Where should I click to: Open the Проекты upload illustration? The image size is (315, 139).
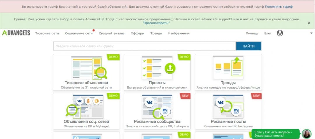click(x=159, y=67)
